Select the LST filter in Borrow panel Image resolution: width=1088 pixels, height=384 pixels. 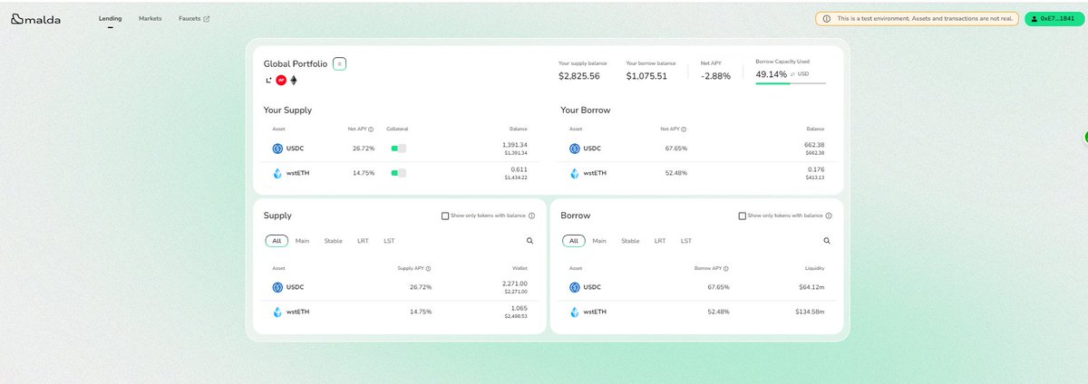(x=686, y=241)
